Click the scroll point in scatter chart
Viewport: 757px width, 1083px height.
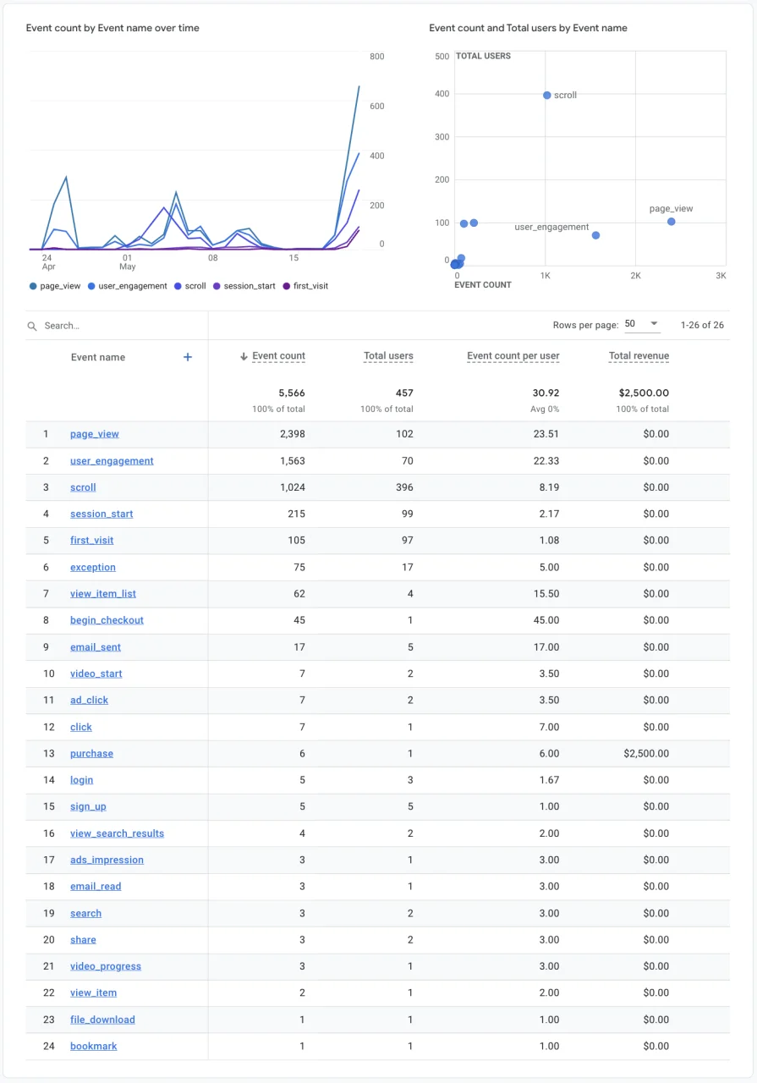547,96
